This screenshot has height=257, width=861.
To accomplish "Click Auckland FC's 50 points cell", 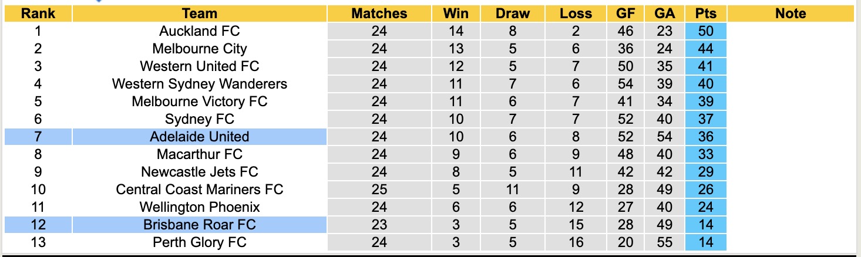I will [x=705, y=31].
